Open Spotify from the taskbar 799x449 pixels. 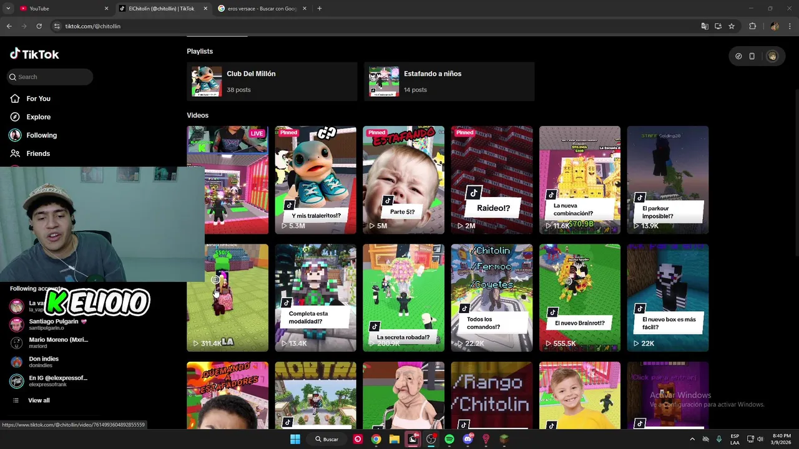[449, 439]
